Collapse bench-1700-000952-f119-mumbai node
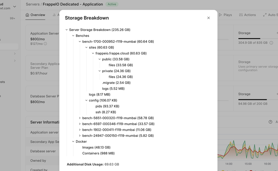This screenshot has width=278, height=171. point(80,42)
